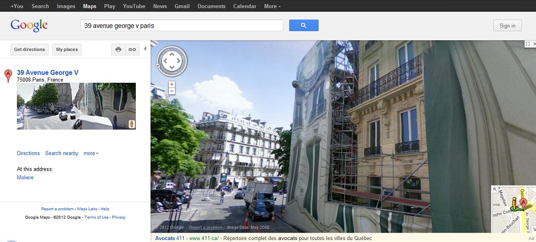Open YouTube from the top navigation bar
This screenshot has height=242, width=536.
point(134,6)
